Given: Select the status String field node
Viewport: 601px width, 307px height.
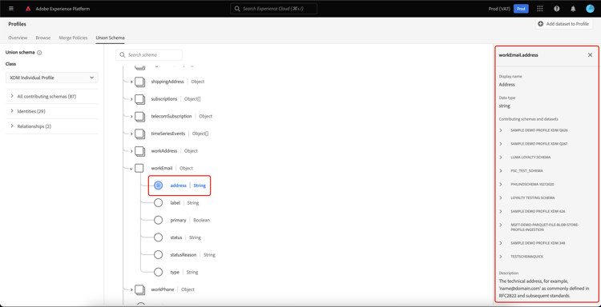Looking at the screenshot, I should (159, 237).
